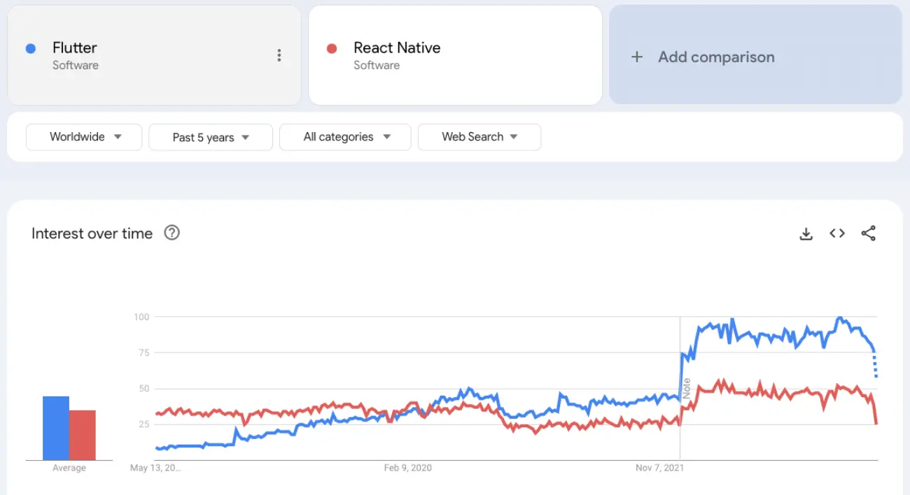The height and width of the screenshot is (495, 910).
Task: Click the Feb 9, 2020 axis label
Action: (x=408, y=468)
